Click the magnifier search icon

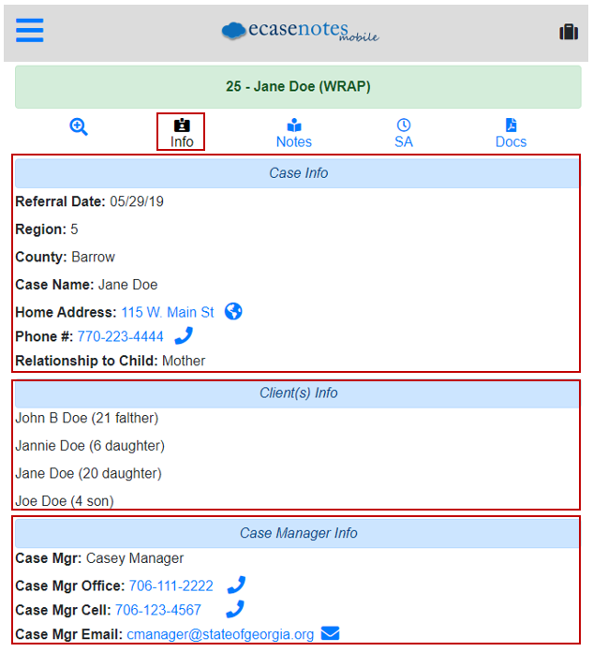pyautogui.click(x=79, y=126)
